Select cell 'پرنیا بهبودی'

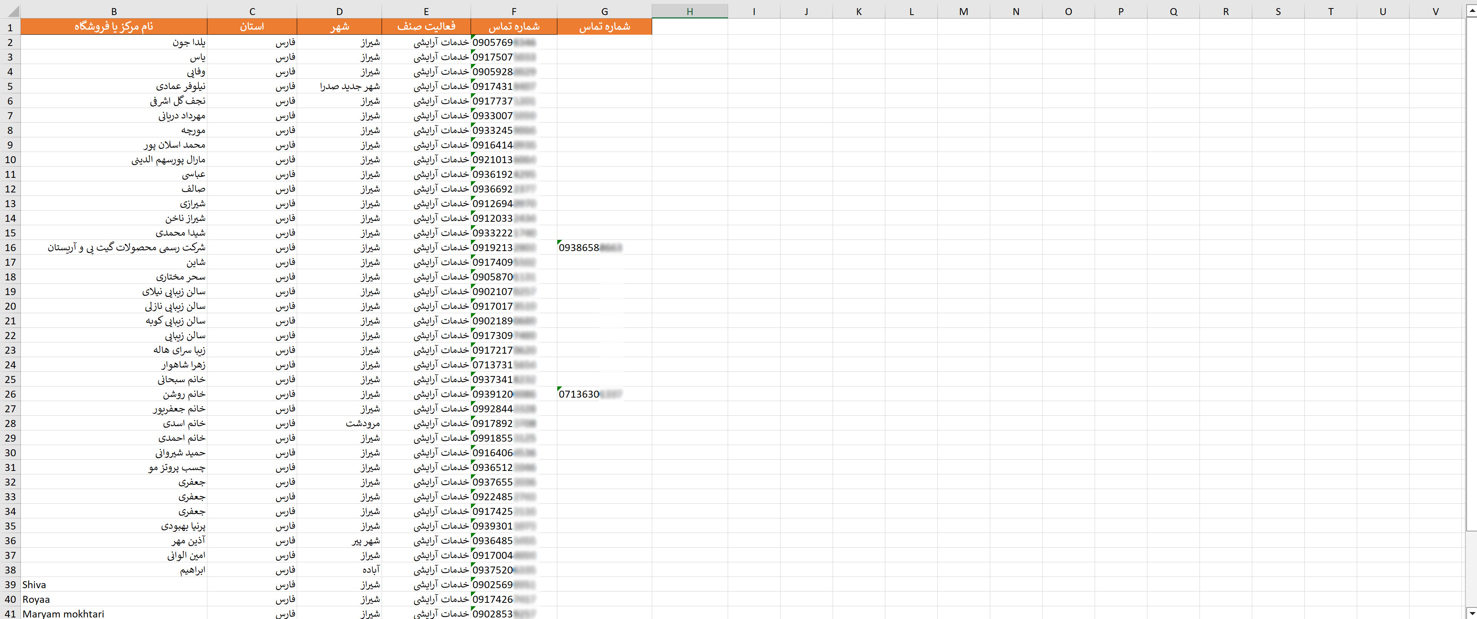tap(114, 526)
